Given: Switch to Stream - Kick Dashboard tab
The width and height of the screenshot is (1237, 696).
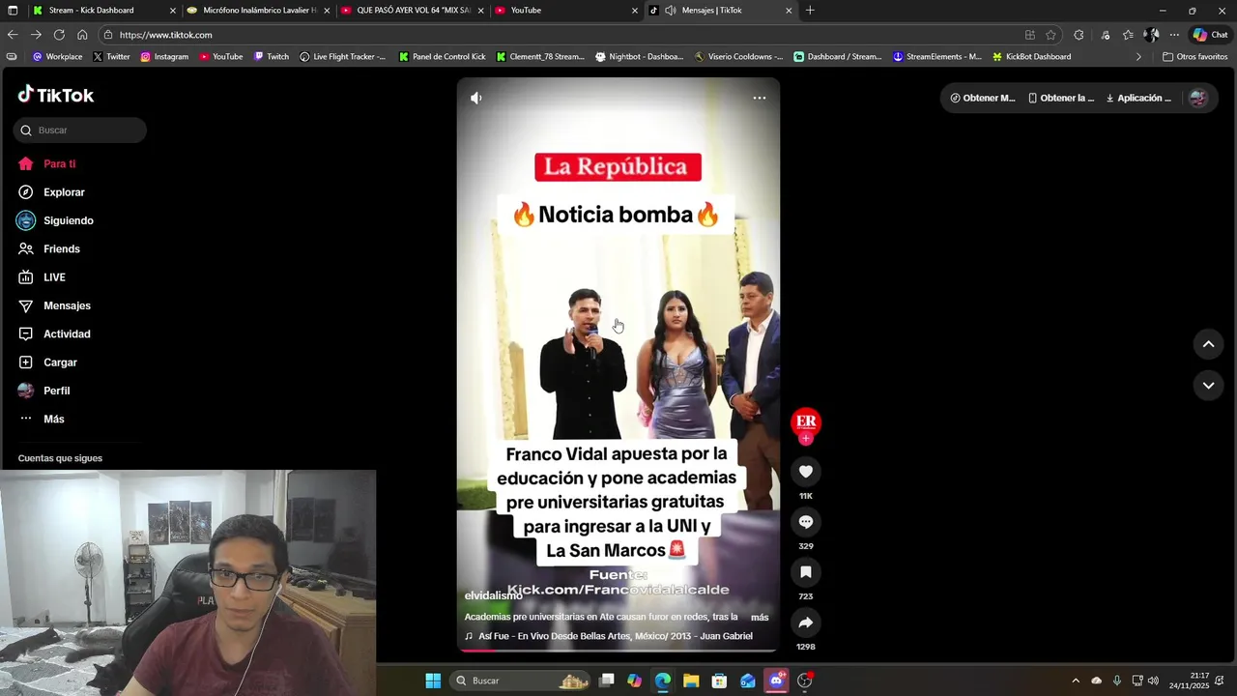Looking at the screenshot, I should 104,11.
